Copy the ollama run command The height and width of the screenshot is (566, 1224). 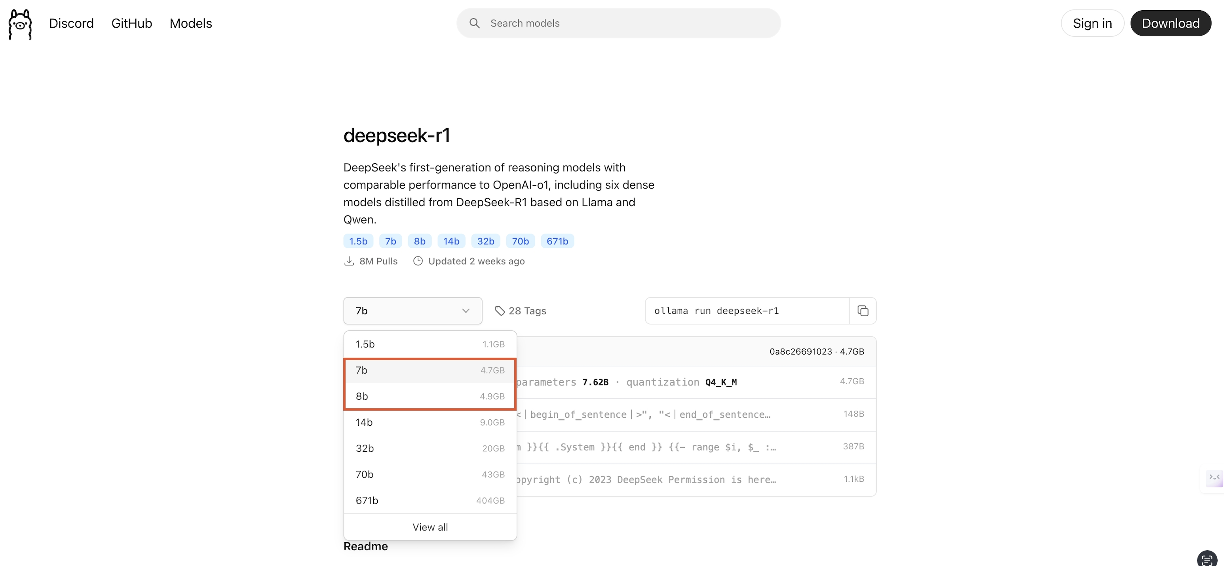point(863,311)
